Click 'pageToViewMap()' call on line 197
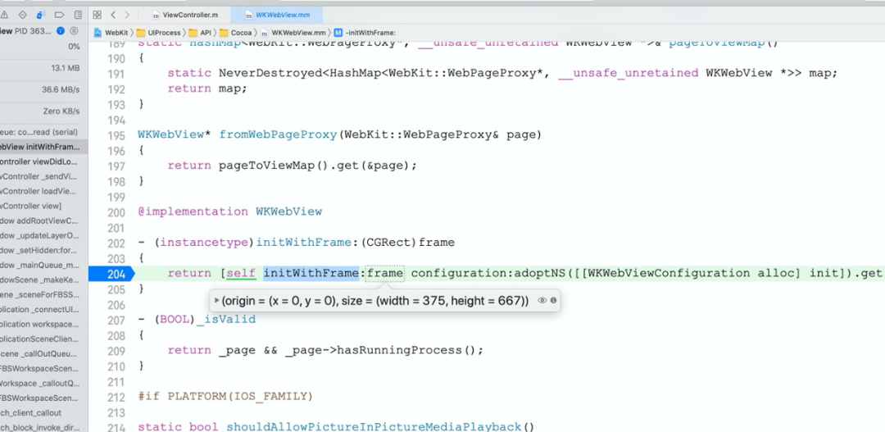Viewport: 885px width, 432px height. [274, 166]
